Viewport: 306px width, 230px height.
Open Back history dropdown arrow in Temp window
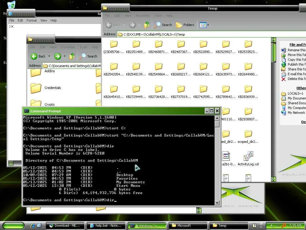coord(124,25)
